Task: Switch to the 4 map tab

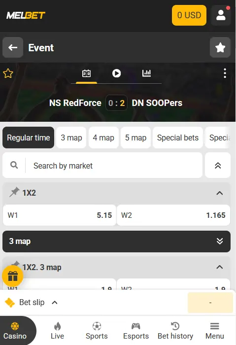Action: [103, 138]
